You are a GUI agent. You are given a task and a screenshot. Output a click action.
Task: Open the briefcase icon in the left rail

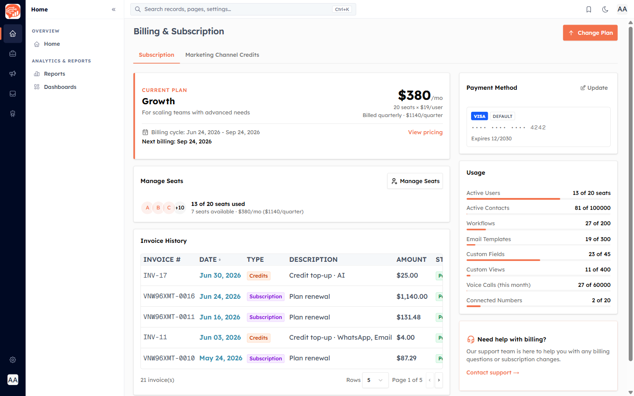(13, 54)
